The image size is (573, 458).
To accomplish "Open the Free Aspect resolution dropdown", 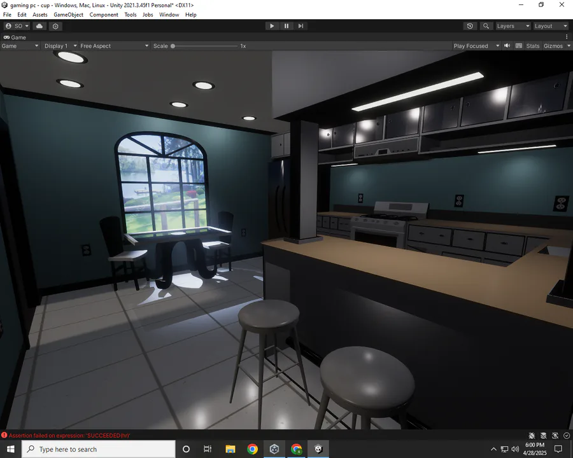I will (x=115, y=46).
